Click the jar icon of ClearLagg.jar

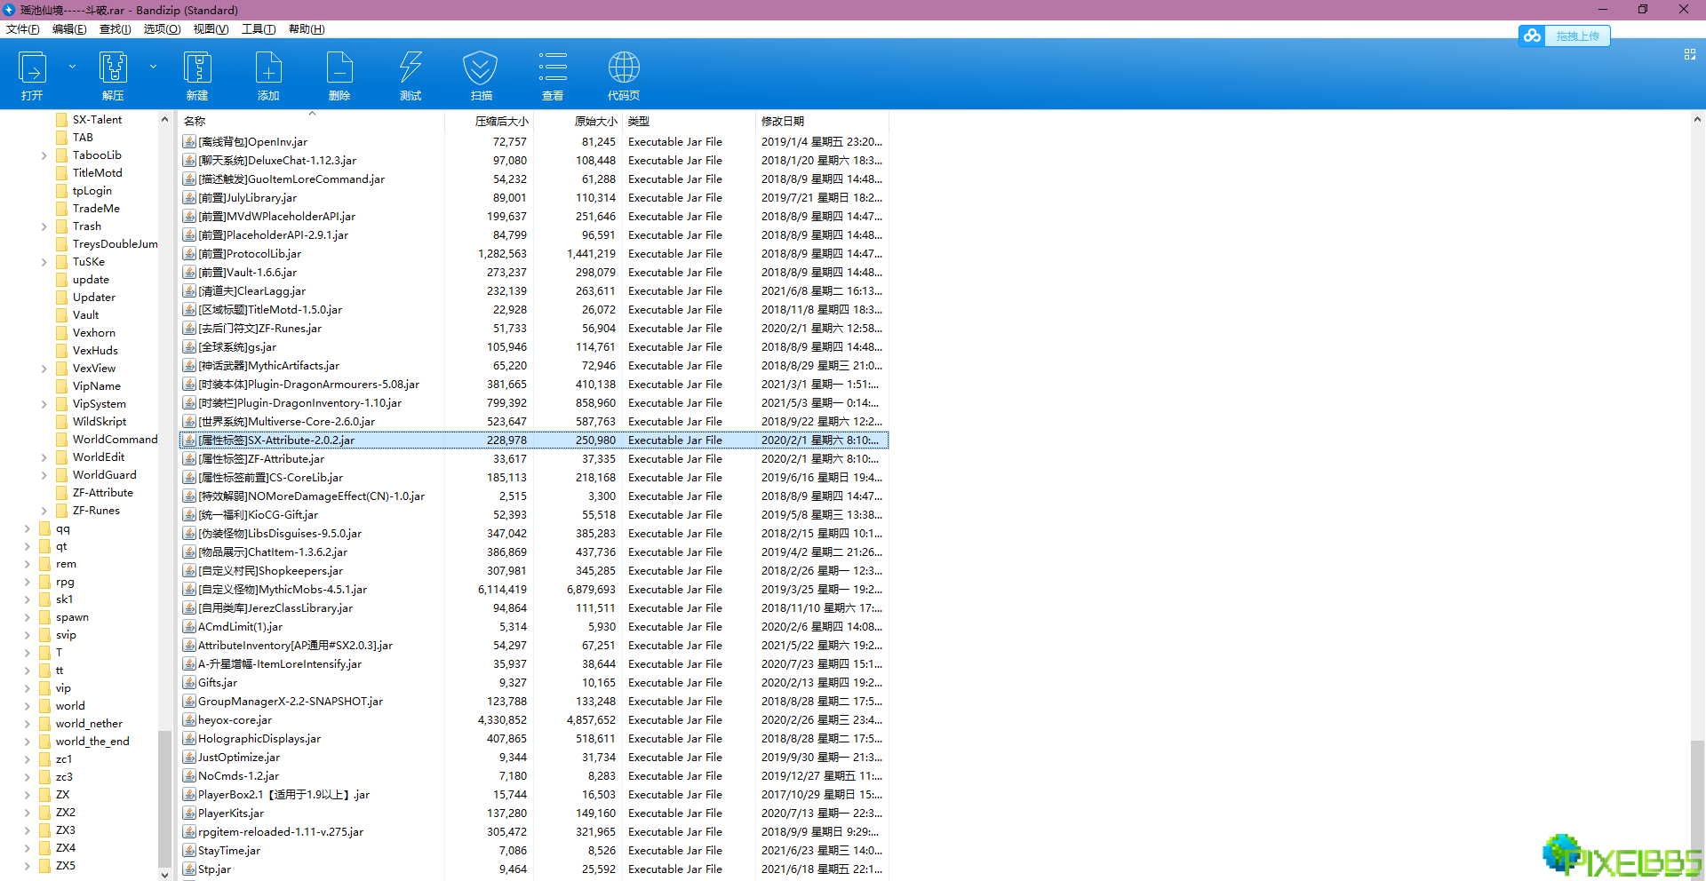click(189, 291)
